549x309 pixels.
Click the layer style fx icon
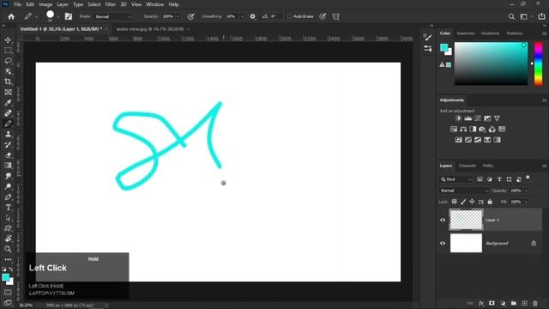481,303
